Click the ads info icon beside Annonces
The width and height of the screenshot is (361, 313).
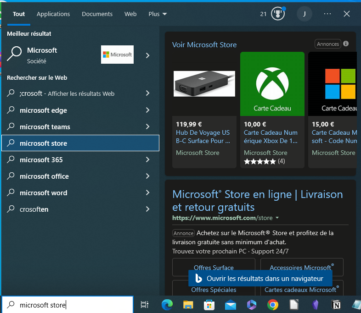pos(345,44)
